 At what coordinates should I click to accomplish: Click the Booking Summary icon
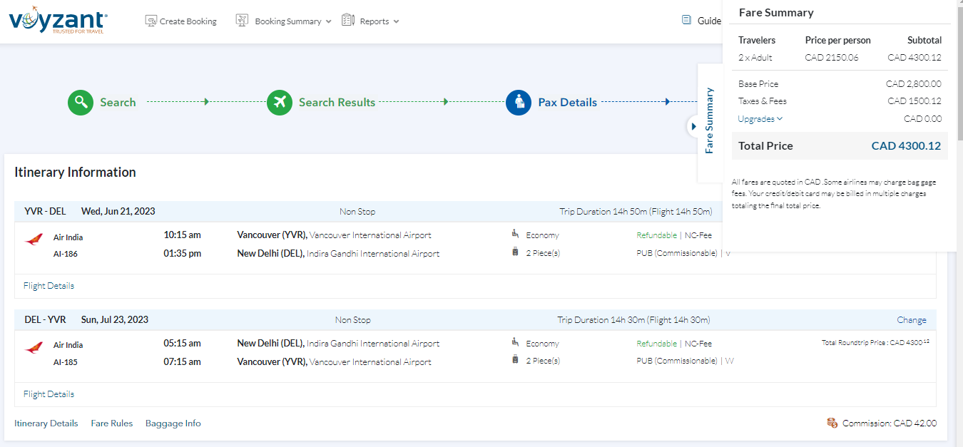click(242, 21)
